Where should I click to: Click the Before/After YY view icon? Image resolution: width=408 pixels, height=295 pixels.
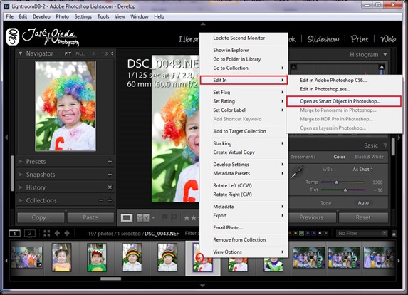pyautogui.click(x=143, y=217)
